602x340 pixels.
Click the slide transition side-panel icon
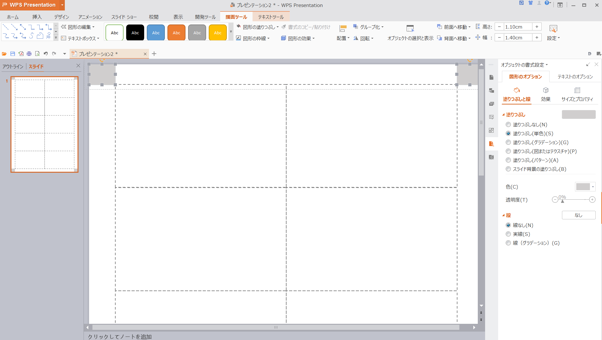click(x=491, y=91)
